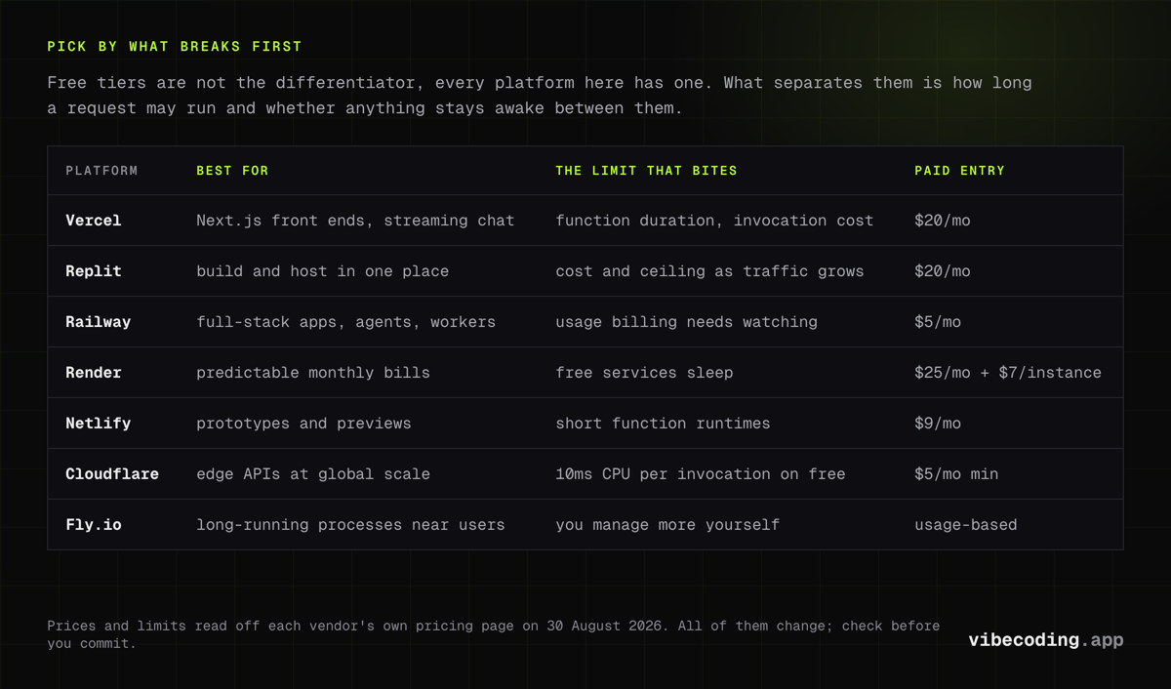Click 'usage billing needs watching' cell
This screenshot has width=1171, height=689.
click(686, 322)
